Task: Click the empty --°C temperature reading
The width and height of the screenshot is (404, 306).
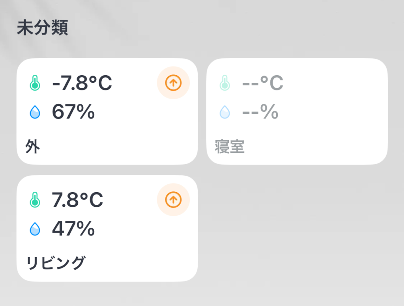Action: pyautogui.click(x=263, y=83)
